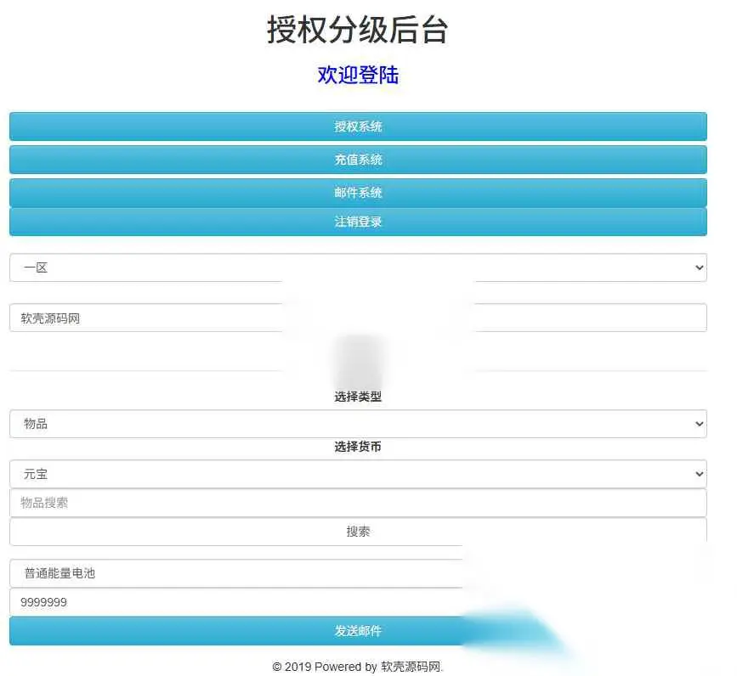Open the 普通能量电池 item selector
This screenshot has width=737, height=676.
pyautogui.click(x=358, y=573)
